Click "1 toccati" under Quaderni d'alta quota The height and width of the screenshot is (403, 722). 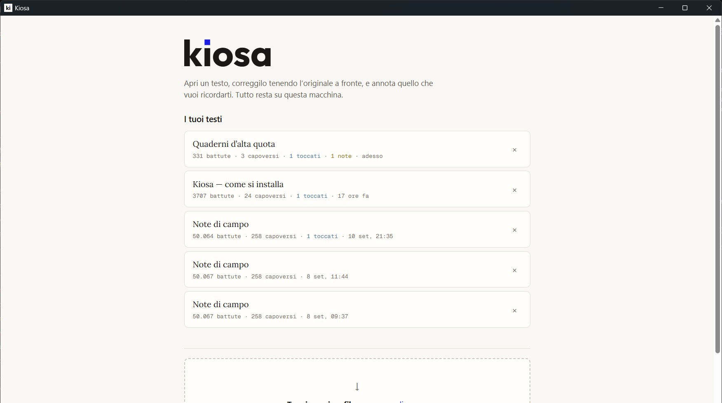[305, 156]
